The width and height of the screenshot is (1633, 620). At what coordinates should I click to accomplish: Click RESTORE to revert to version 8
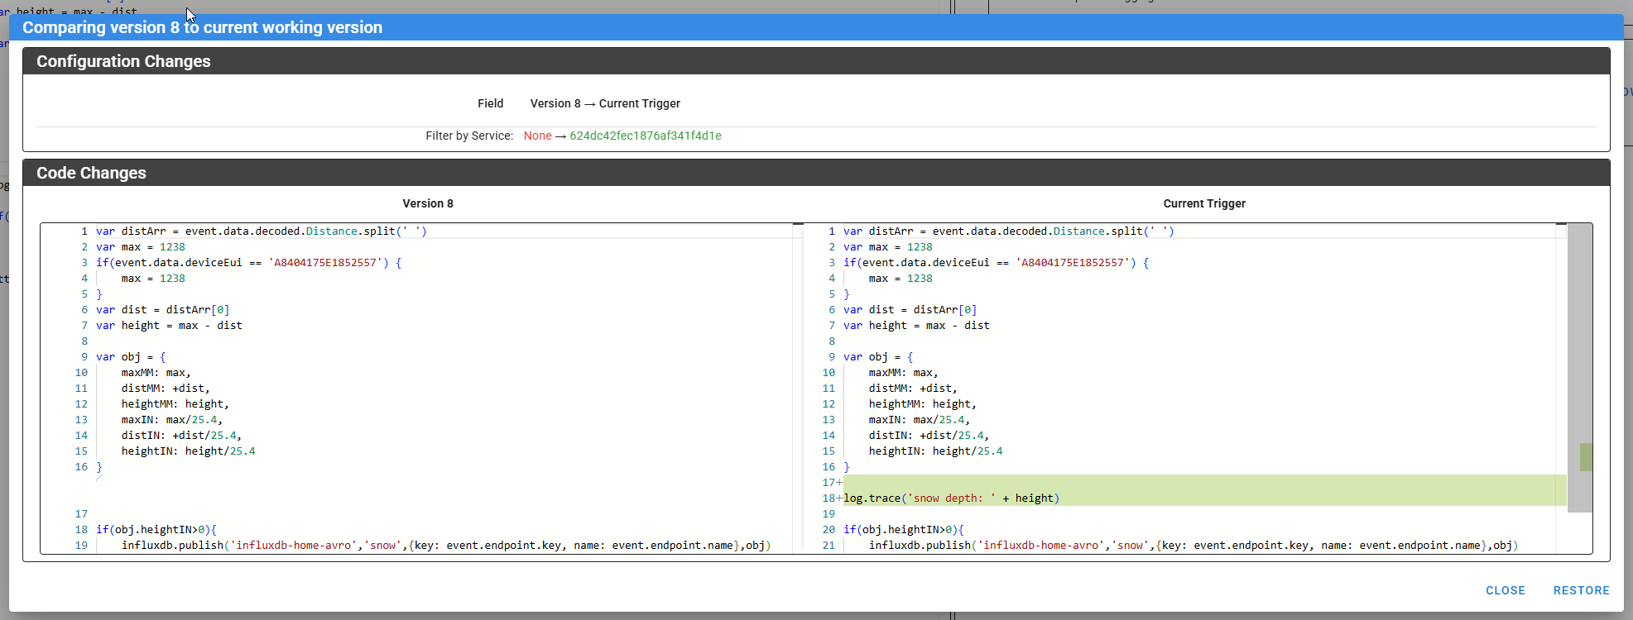click(x=1581, y=590)
